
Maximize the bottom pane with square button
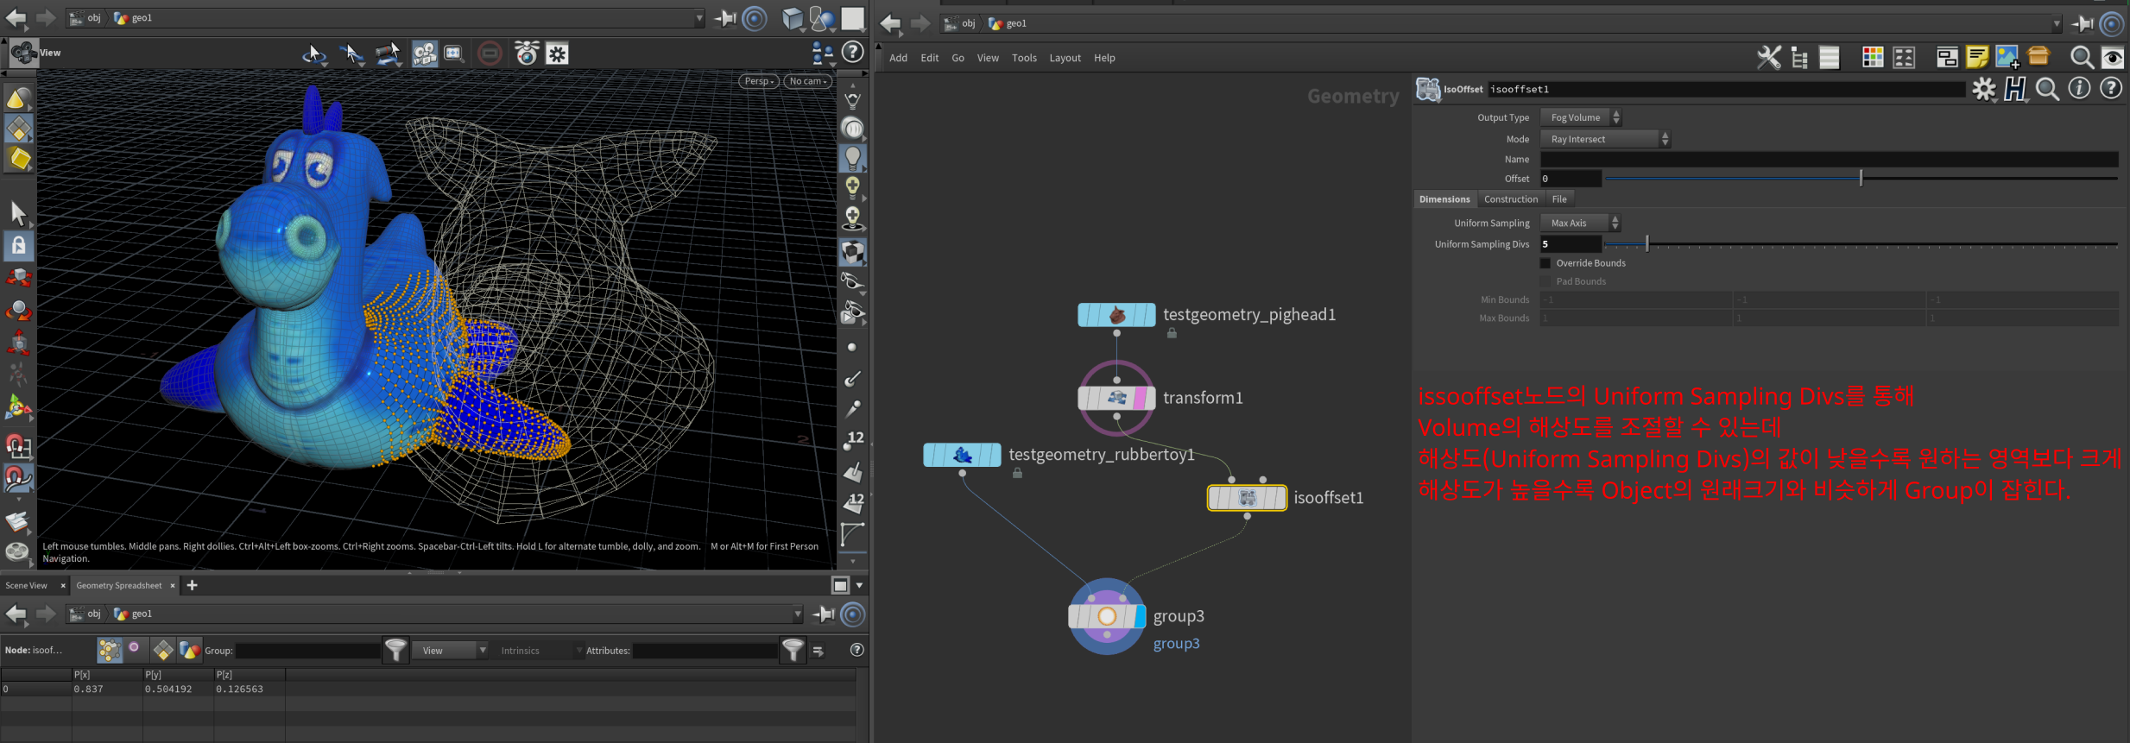point(840,585)
